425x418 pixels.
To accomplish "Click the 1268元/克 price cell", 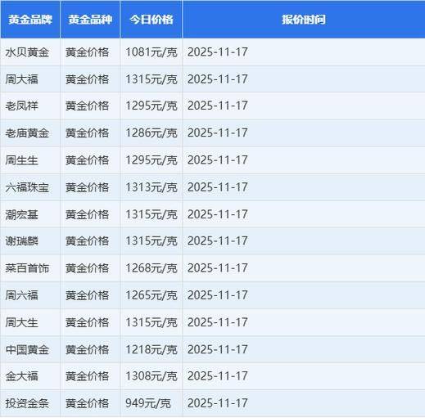I will point(151,268).
